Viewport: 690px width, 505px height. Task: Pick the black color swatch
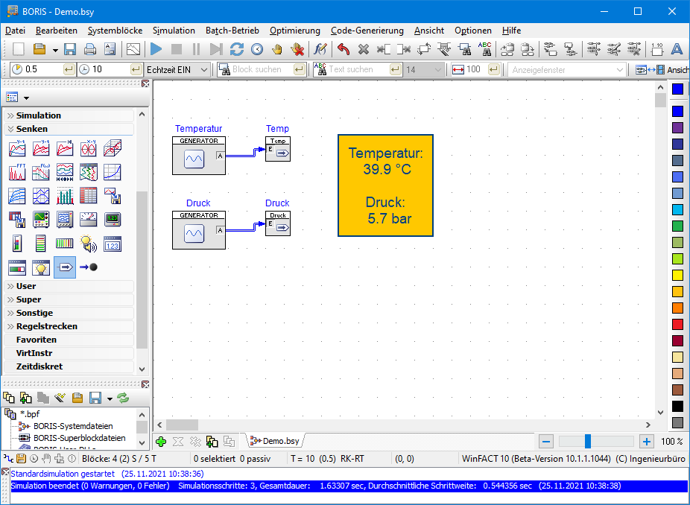tap(677, 406)
